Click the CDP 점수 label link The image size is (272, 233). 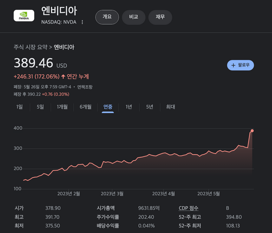tap(188, 208)
